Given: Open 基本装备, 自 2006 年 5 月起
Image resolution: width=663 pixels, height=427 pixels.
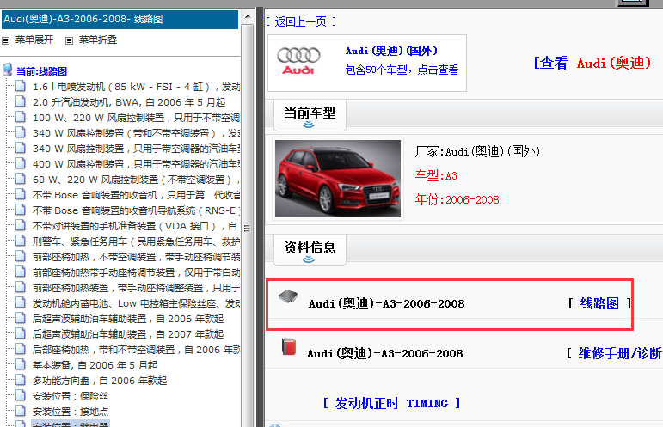Looking at the screenshot, I should [x=95, y=365].
